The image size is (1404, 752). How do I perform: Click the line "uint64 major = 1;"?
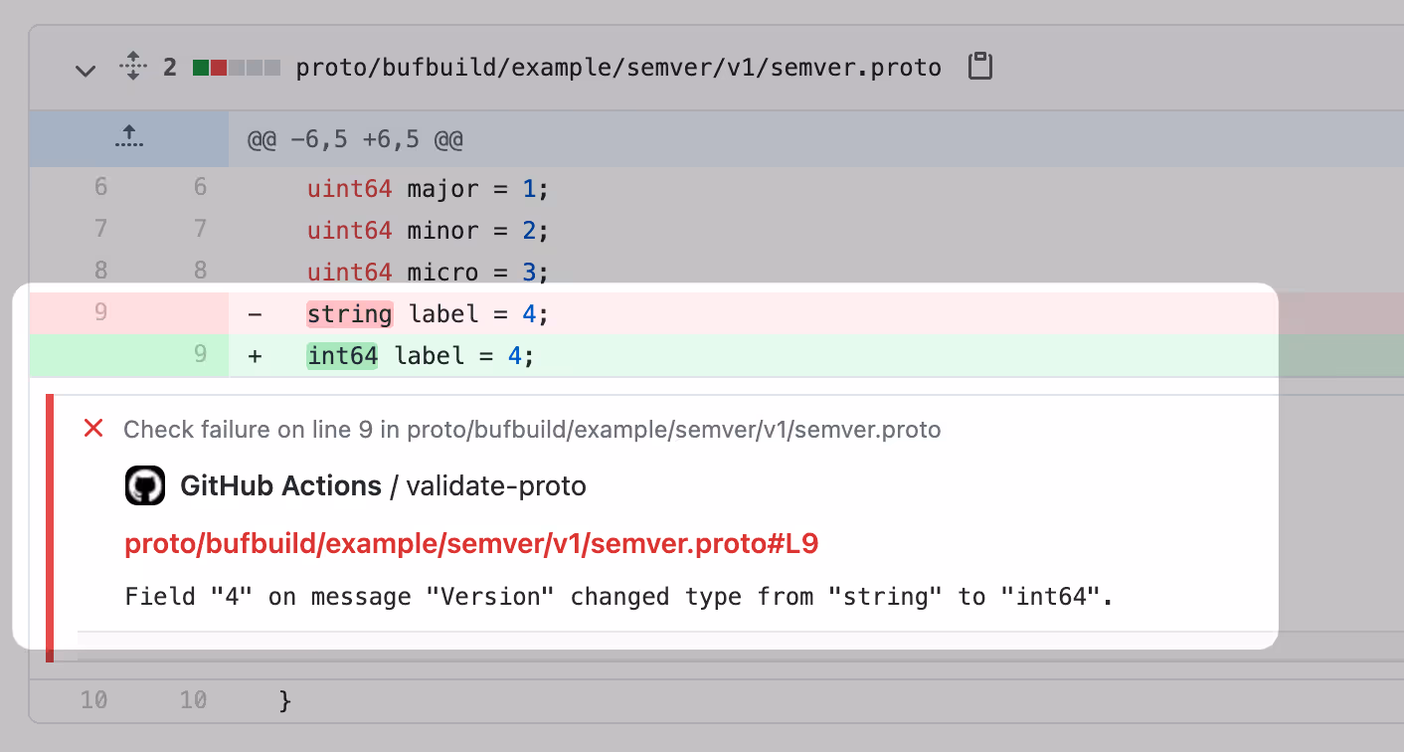pyautogui.click(x=428, y=188)
